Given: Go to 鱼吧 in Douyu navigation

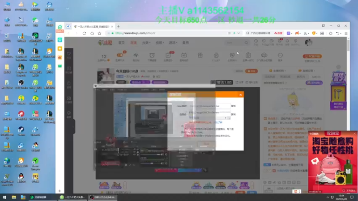Looking at the screenshot, I should point(185,42).
